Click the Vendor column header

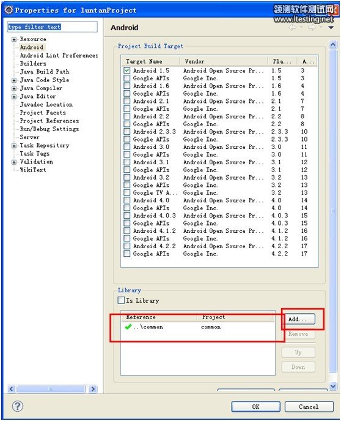click(224, 61)
